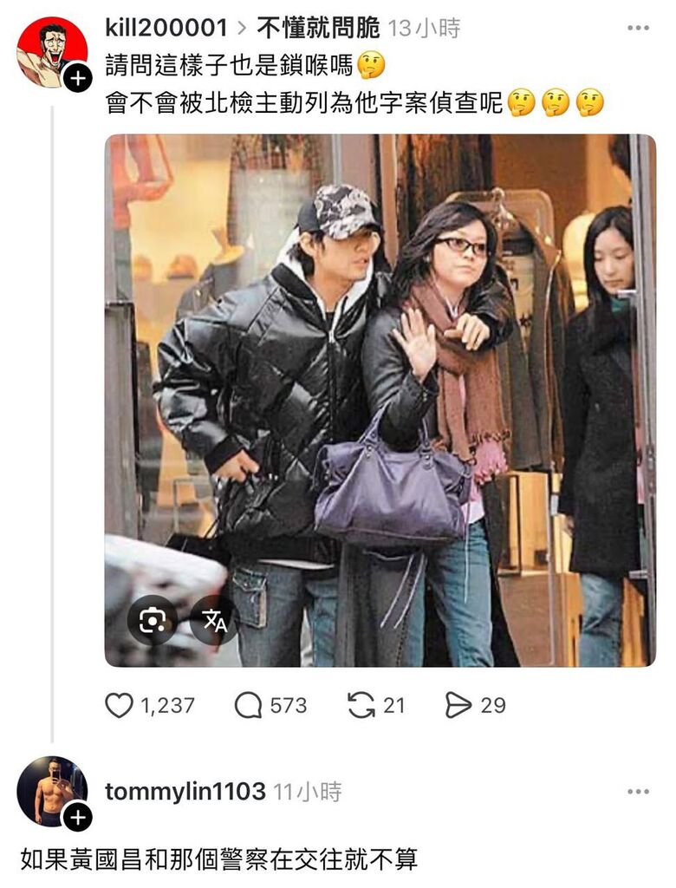Open the reply text about 黃國昌
This screenshot has width=676, height=888.
click(x=219, y=859)
